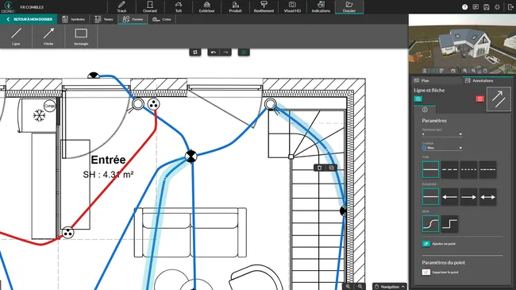
Task: Click Retour à mon dossier button
Action: tap(29, 19)
